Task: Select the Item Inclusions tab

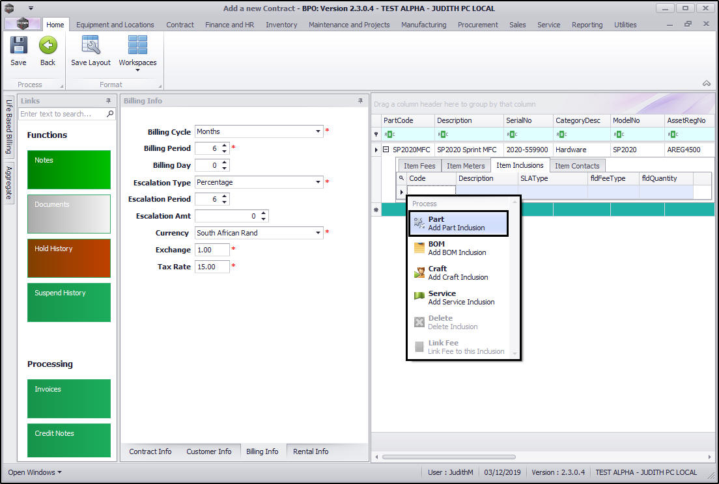Action: (x=520, y=165)
